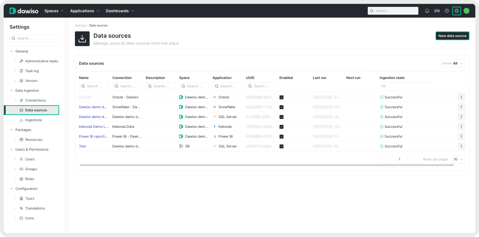
Task: Open the Spaces menu
Action: point(54,11)
